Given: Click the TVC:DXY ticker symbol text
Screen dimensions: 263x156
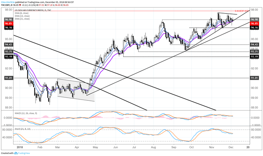Looking at the screenshot, I should (6, 5).
